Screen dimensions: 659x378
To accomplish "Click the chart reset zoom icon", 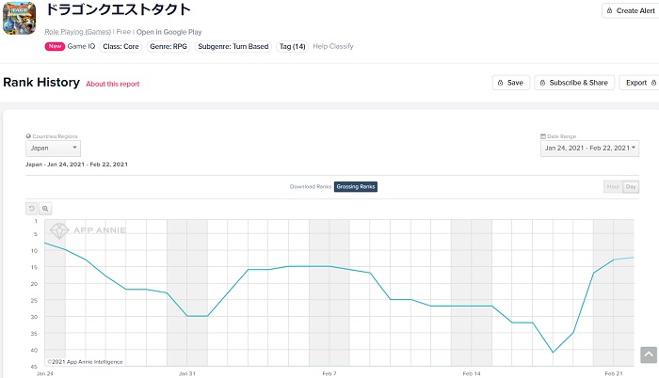I will pos(31,209).
